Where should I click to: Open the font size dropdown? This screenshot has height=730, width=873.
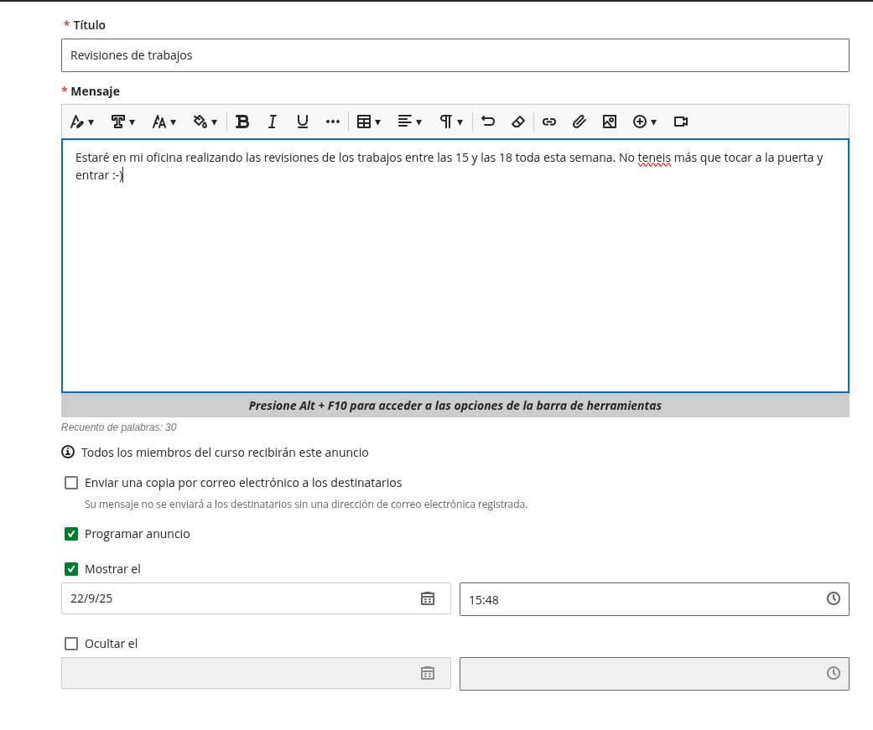pos(164,122)
